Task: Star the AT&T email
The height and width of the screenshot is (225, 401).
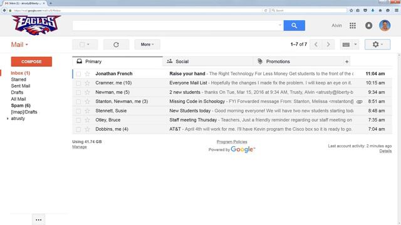Action: click(87, 129)
